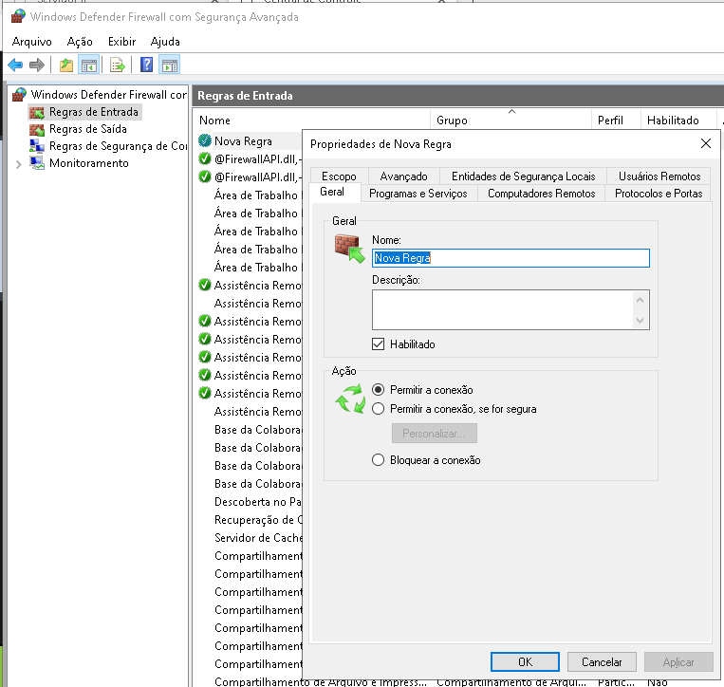Toggle the Habilitado checkbox
The width and height of the screenshot is (724, 687).
pyautogui.click(x=379, y=343)
